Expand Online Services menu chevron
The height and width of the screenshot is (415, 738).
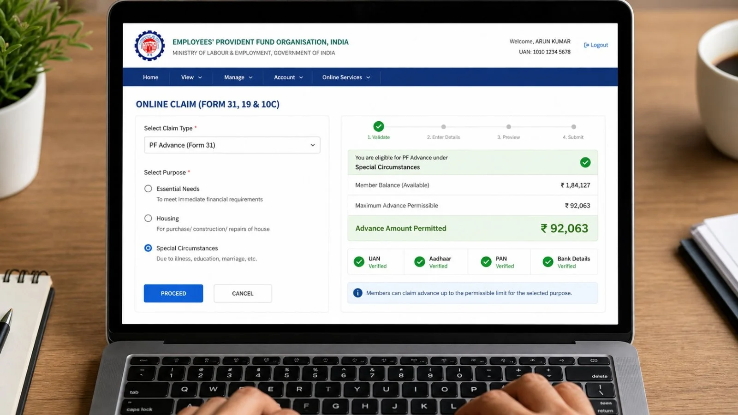[x=368, y=77]
